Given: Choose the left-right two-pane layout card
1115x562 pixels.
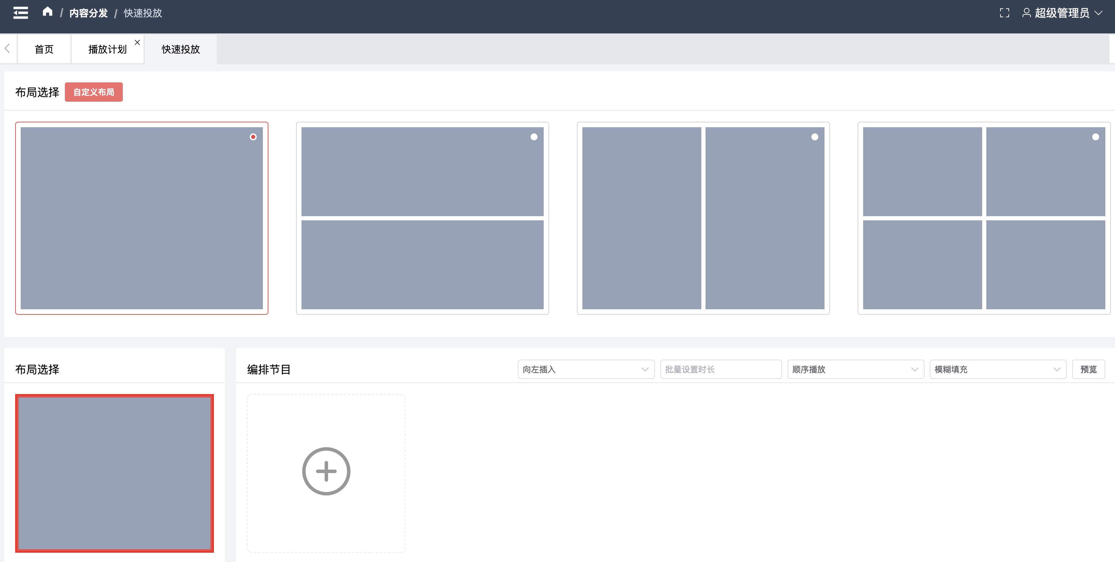Looking at the screenshot, I should click(703, 218).
